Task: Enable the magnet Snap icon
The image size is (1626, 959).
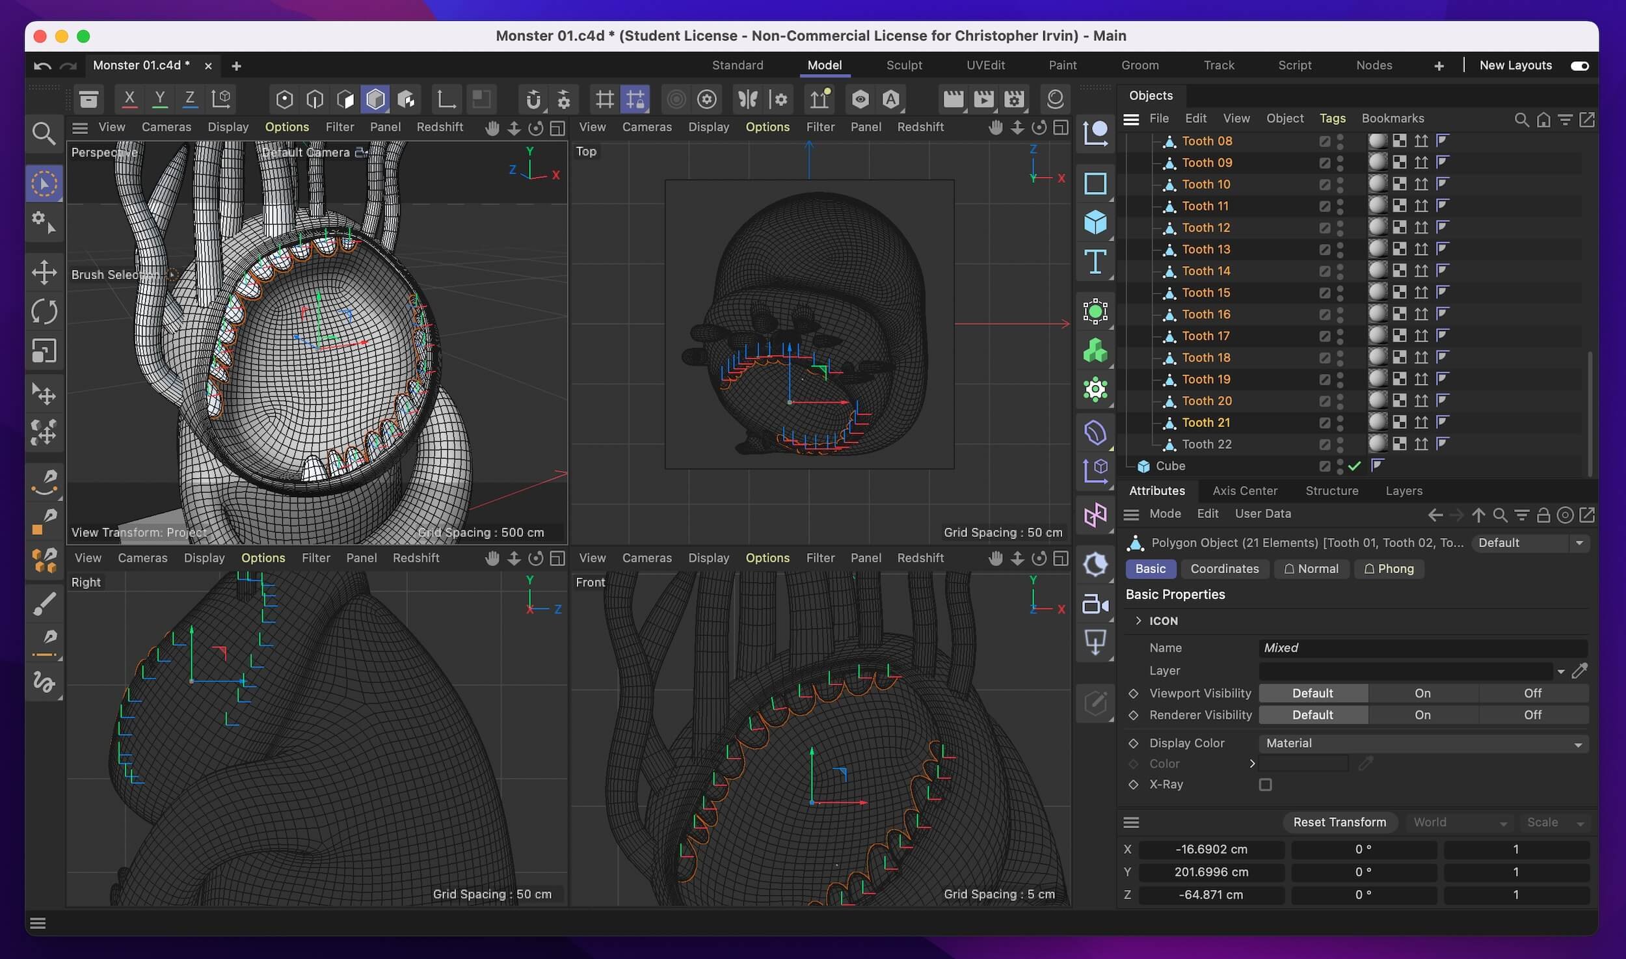Action: pos(533,99)
